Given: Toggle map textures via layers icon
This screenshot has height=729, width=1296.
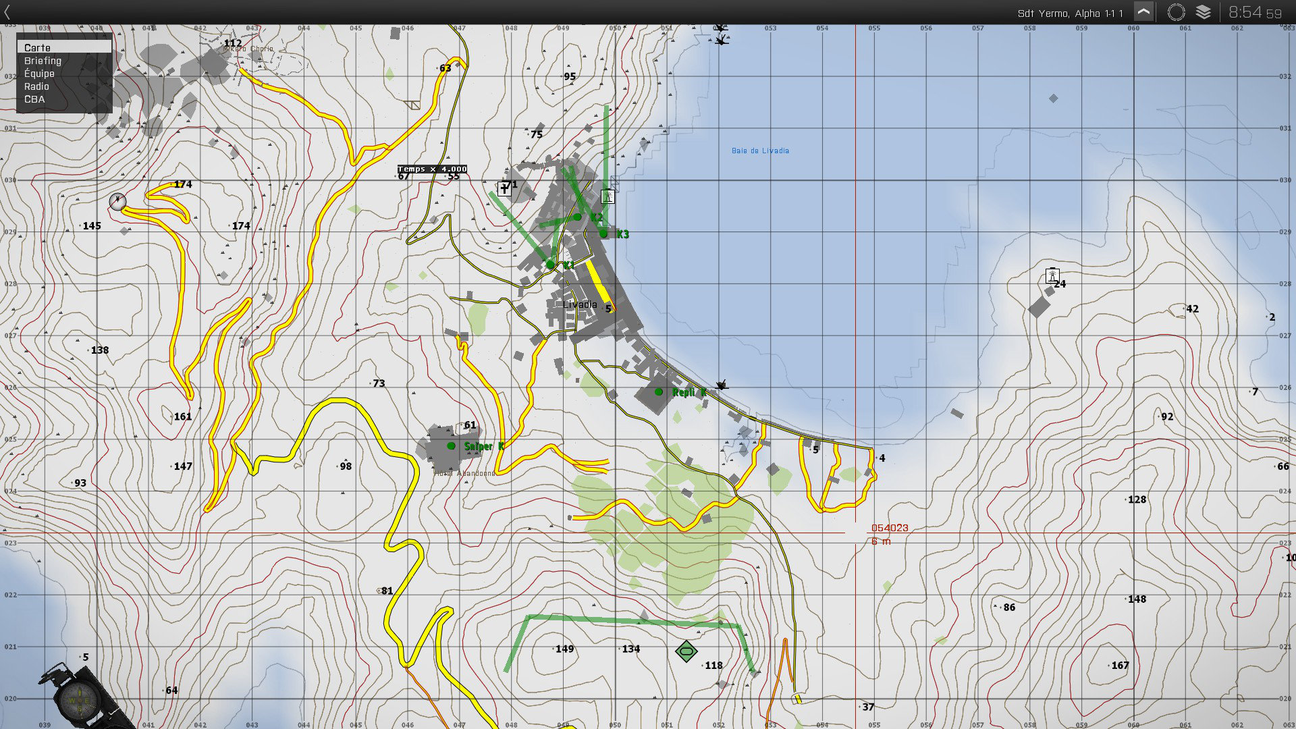Looking at the screenshot, I should tap(1204, 12).
